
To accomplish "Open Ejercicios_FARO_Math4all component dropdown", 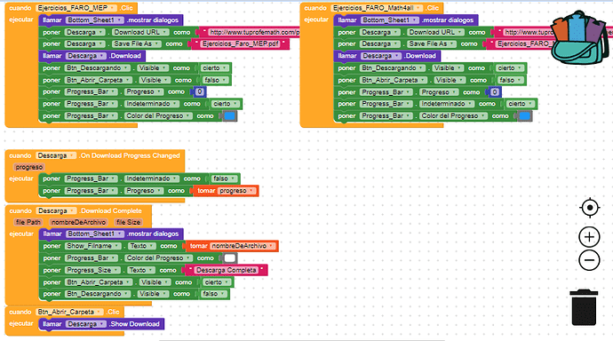I will coord(377,8).
